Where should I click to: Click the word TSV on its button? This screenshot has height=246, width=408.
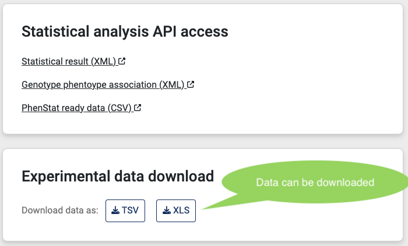click(x=130, y=210)
